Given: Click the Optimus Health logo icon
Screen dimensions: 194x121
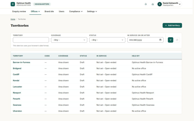Looking at the screenshot, I should pos(13,4).
